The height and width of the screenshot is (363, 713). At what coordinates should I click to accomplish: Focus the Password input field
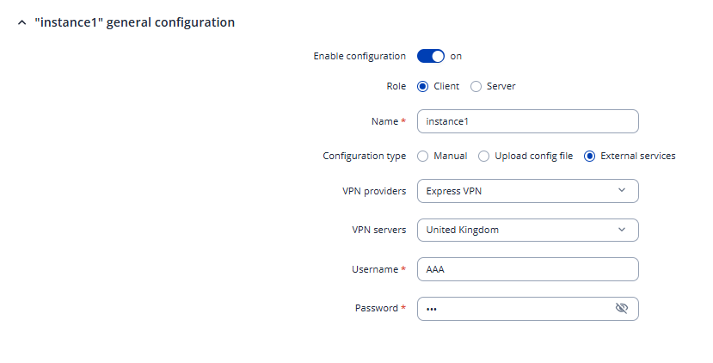516,309
